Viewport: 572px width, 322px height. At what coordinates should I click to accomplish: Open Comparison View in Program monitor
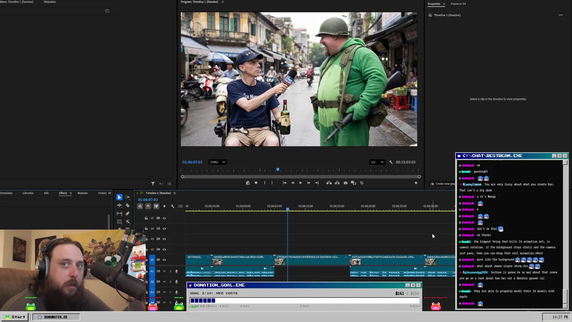353,183
